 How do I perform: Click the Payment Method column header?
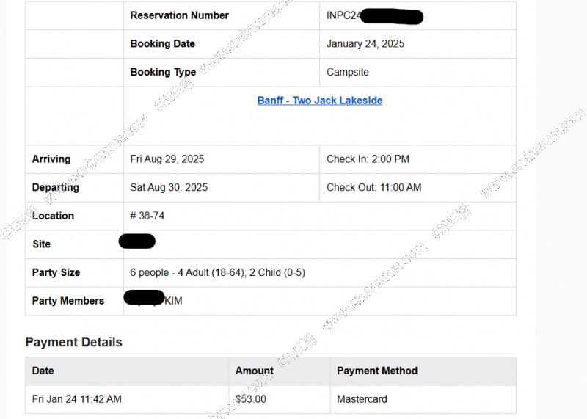pyautogui.click(x=377, y=371)
